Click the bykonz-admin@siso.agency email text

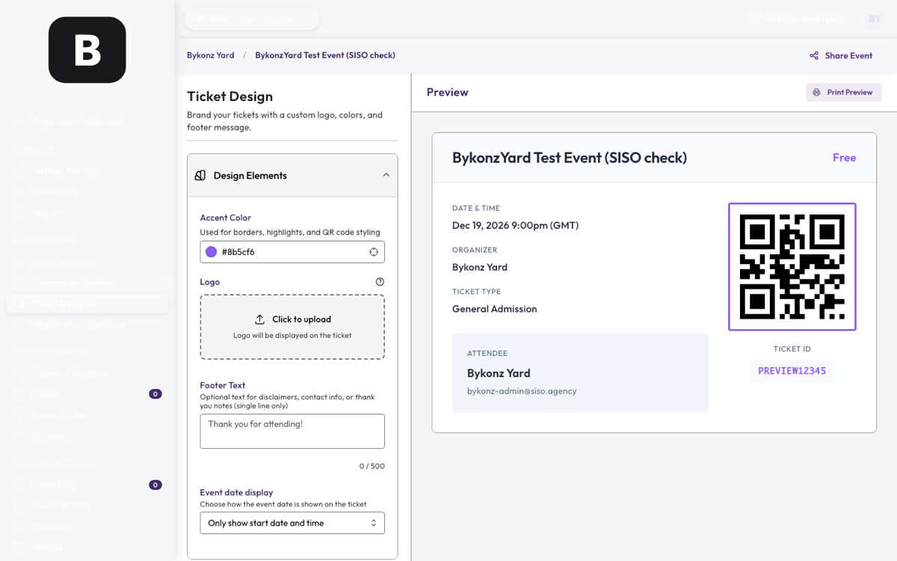[522, 391]
